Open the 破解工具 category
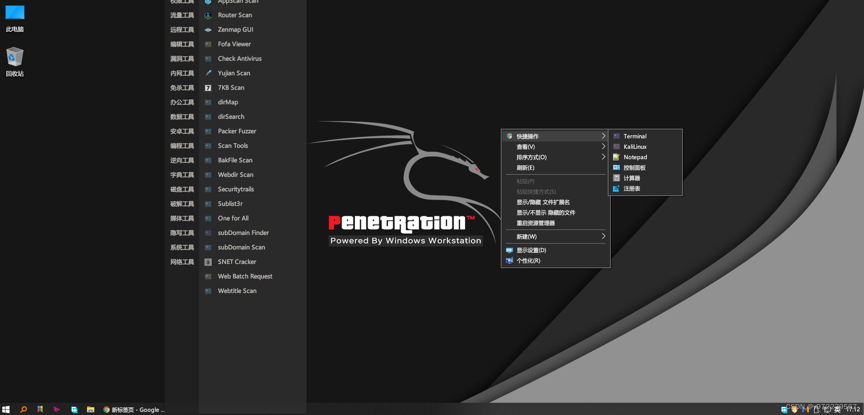This screenshot has height=415, width=864. [x=182, y=204]
